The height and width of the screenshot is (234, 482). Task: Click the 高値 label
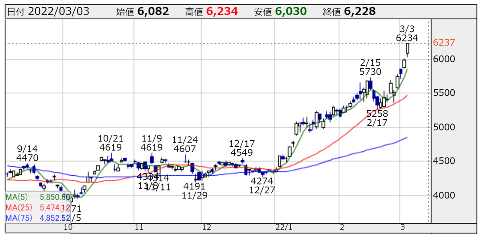click(194, 12)
